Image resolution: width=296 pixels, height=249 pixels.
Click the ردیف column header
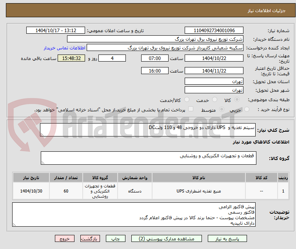pyautogui.click(x=283, y=178)
